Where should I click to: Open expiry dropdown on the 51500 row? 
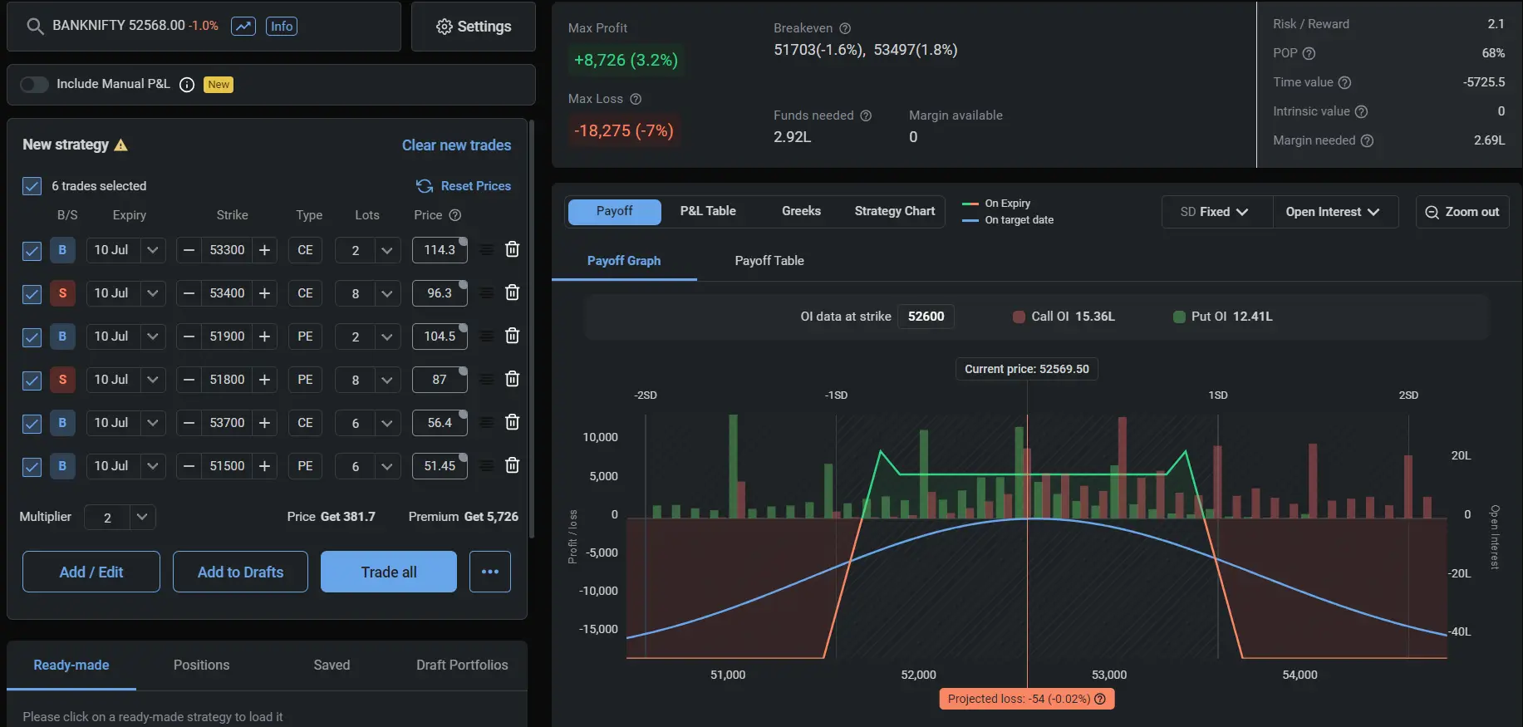[153, 466]
